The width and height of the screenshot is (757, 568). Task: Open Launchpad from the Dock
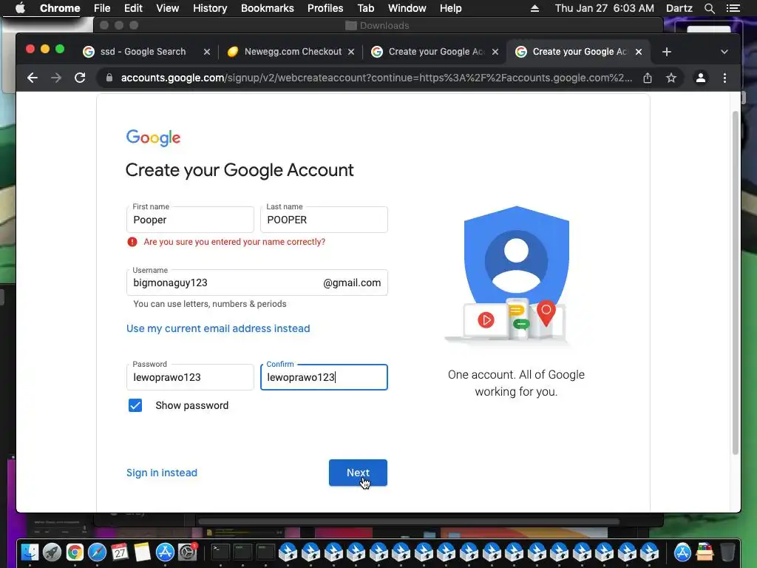pyautogui.click(x=52, y=552)
